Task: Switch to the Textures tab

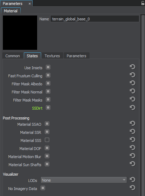Action: coord(52,56)
